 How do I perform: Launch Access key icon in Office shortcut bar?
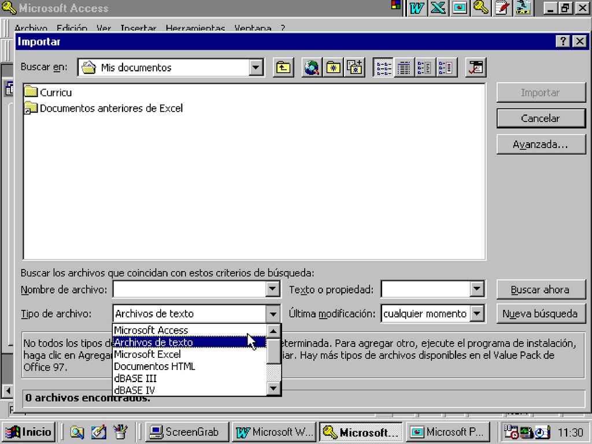(480, 8)
